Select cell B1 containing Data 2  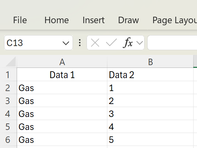(150, 75)
